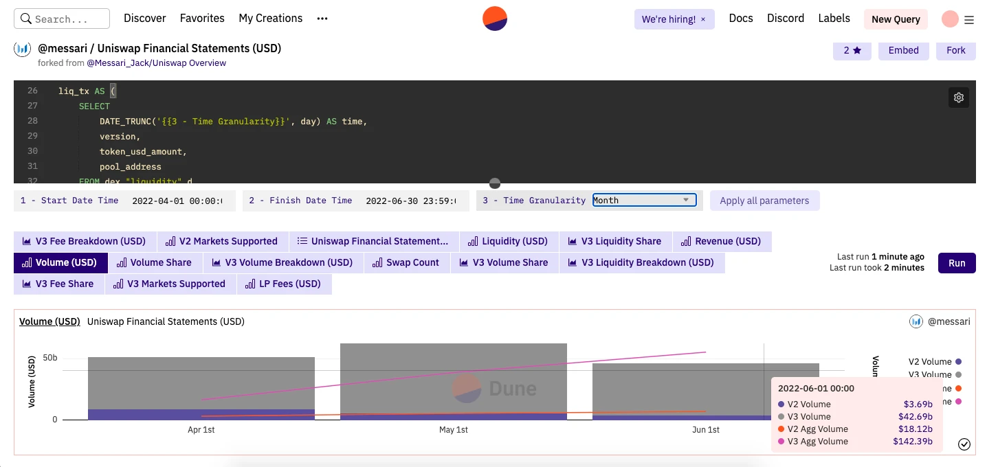Open the Labels page
Screen dimensions: 987x467
click(834, 19)
